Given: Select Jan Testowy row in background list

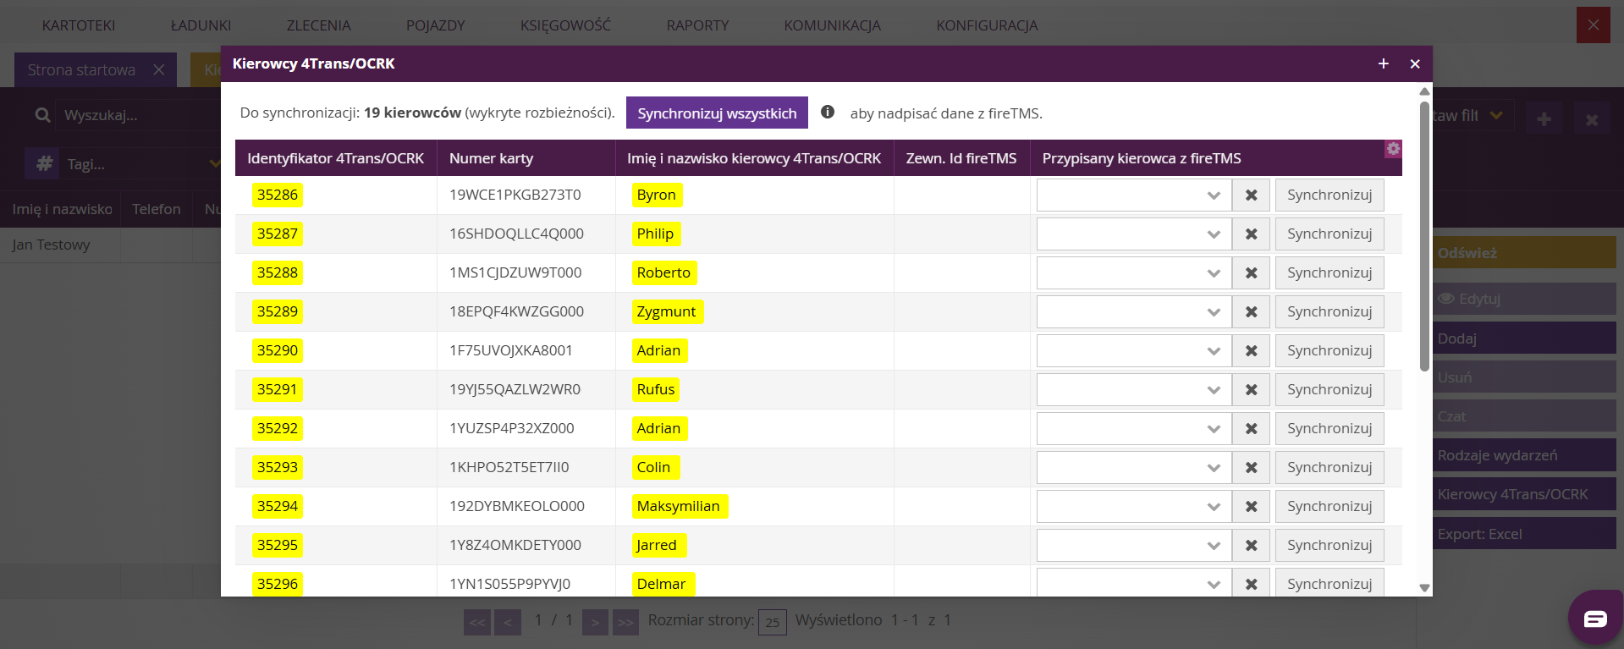Looking at the screenshot, I should 110,245.
